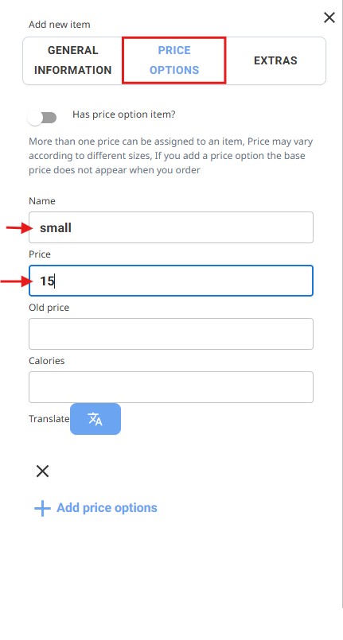
Task: Click the Calories input field
Action: (x=171, y=387)
